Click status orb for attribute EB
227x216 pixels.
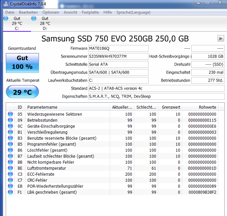10,186
